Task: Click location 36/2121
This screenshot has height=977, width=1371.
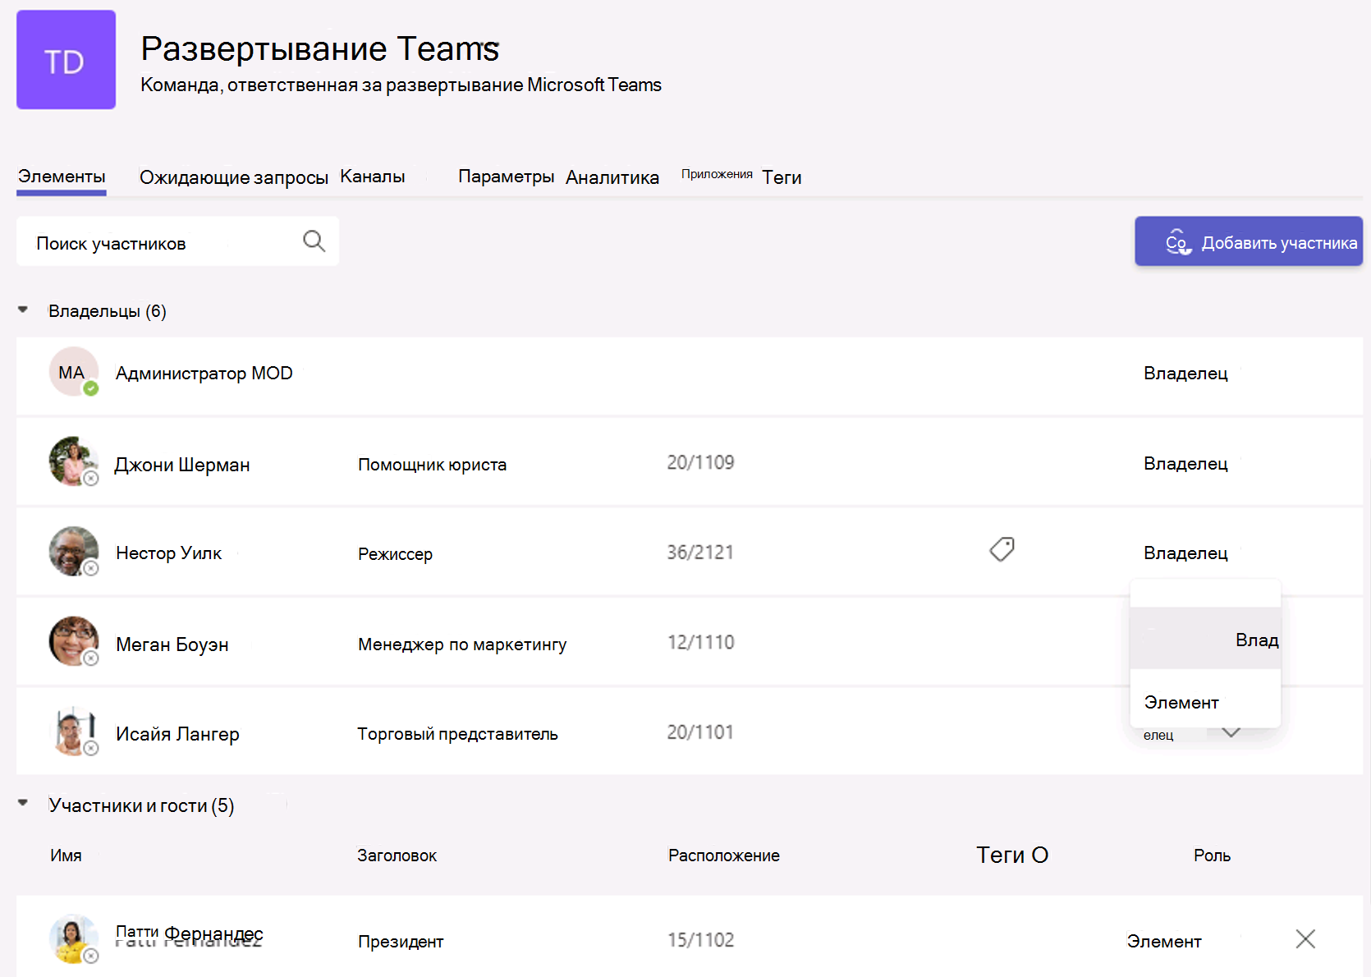Action: pos(700,552)
